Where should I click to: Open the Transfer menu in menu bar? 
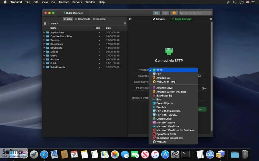tap(64, 2)
